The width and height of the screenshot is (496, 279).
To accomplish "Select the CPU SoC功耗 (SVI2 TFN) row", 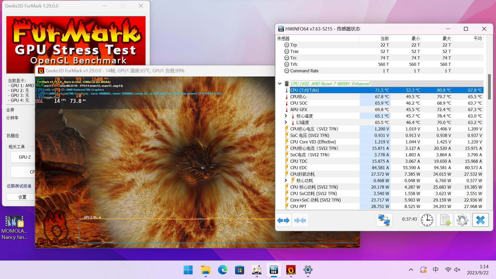I will (384, 193).
